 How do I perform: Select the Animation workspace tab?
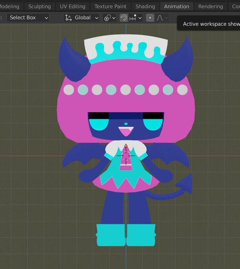(x=177, y=6)
